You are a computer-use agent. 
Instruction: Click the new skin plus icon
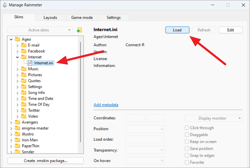79,30
